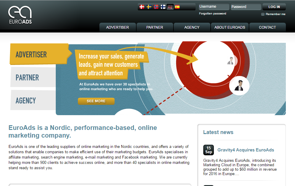Select the yellow ADVERTISER banner tab
Image resolution: width=295 pixels, height=186 pixels.
[x=39, y=54]
